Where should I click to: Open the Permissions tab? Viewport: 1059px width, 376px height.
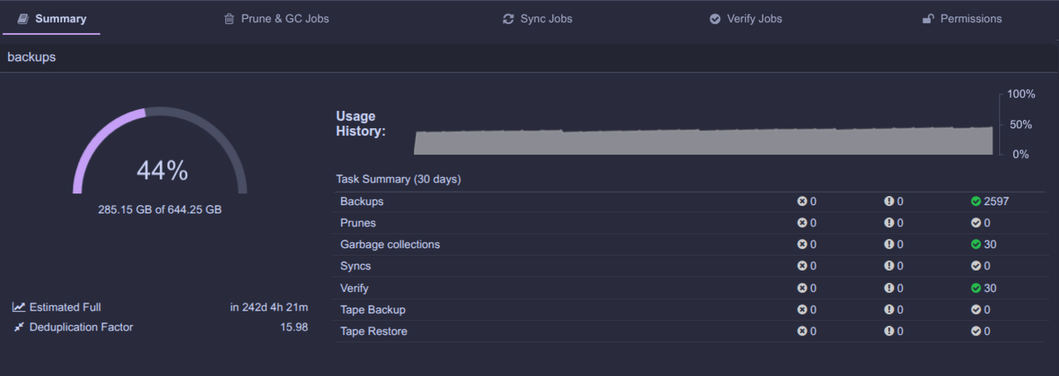[970, 19]
